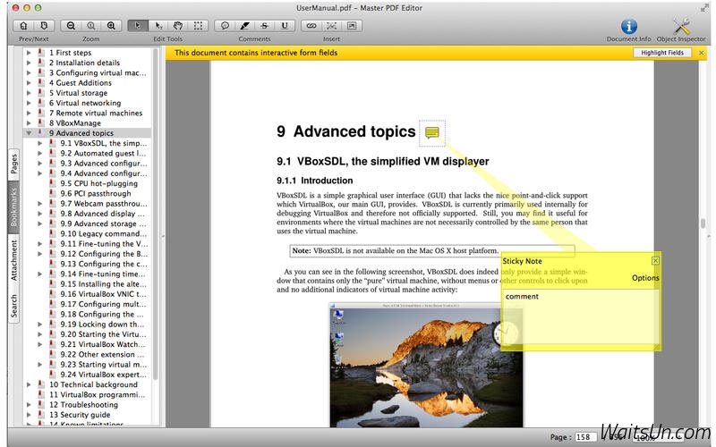Go to the next page using toolbar
Screen dimensions: 716x447
(44, 26)
